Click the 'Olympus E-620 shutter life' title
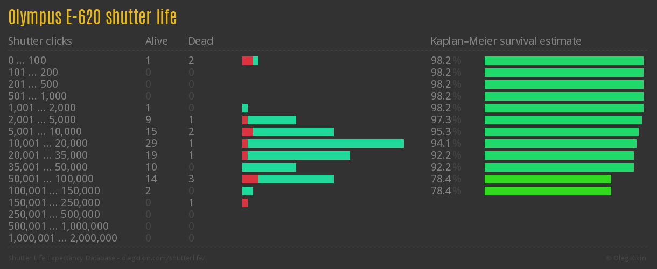The height and width of the screenshot is (269, 657). [x=93, y=17]
